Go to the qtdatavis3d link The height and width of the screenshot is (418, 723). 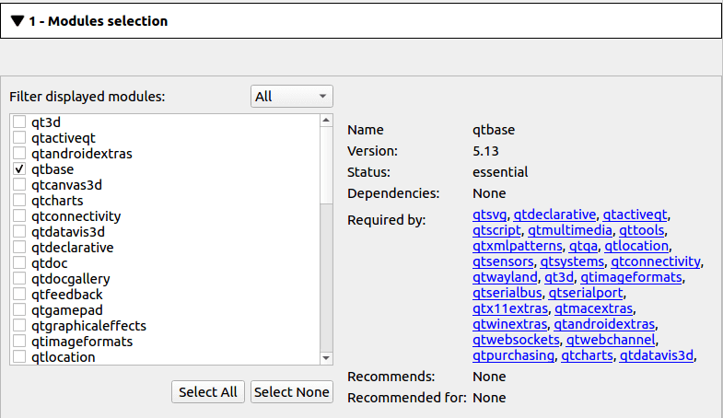pyautogui.click(x=656, y=355)
